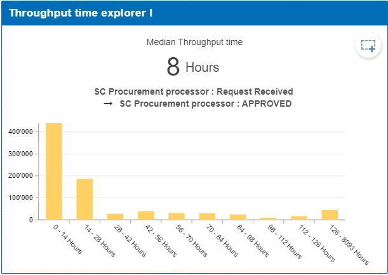Screen dimensions: 388x275
Task: Click the 70 - 84 Hours bar
Action: pyautogui.click(x=207, y=216)
